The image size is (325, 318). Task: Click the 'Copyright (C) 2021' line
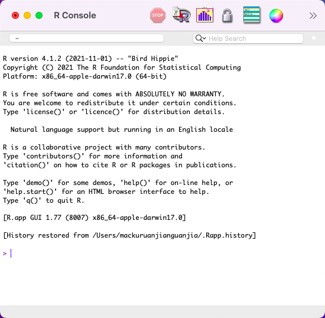coord(122,67)
